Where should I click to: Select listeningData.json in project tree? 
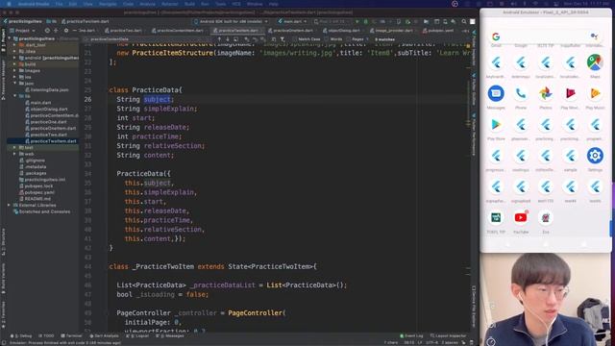pyautogui.click(x=49, y=89)
